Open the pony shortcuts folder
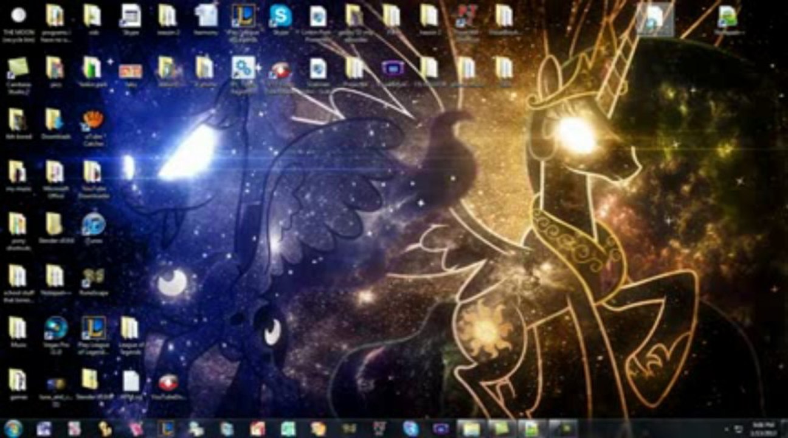 [x=18, y=224]
